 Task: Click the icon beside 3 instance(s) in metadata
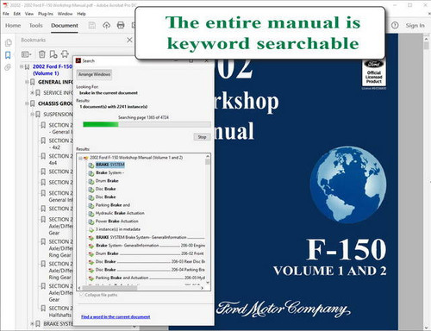point(91,230)
